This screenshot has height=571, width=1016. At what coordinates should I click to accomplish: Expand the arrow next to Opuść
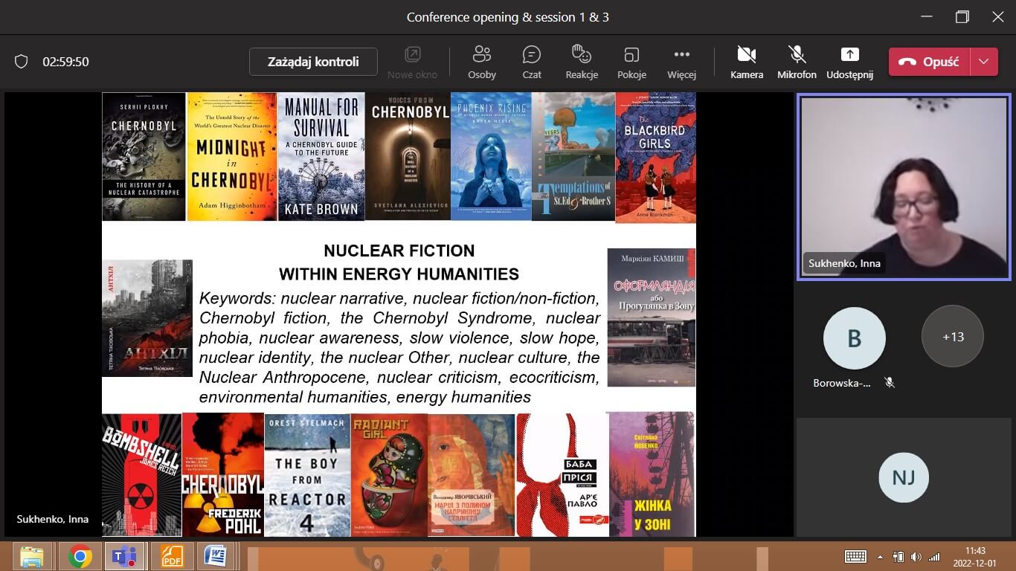[x=984, y=62]
